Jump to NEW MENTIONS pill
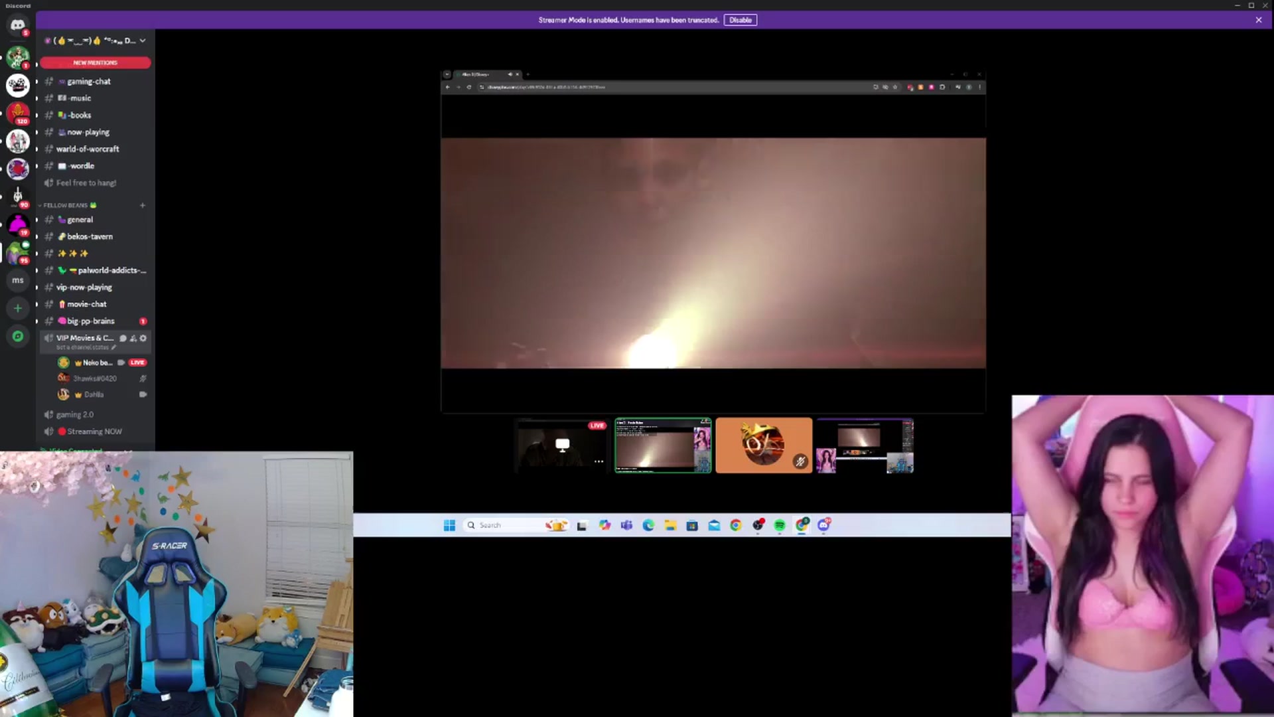 [96, 62]
